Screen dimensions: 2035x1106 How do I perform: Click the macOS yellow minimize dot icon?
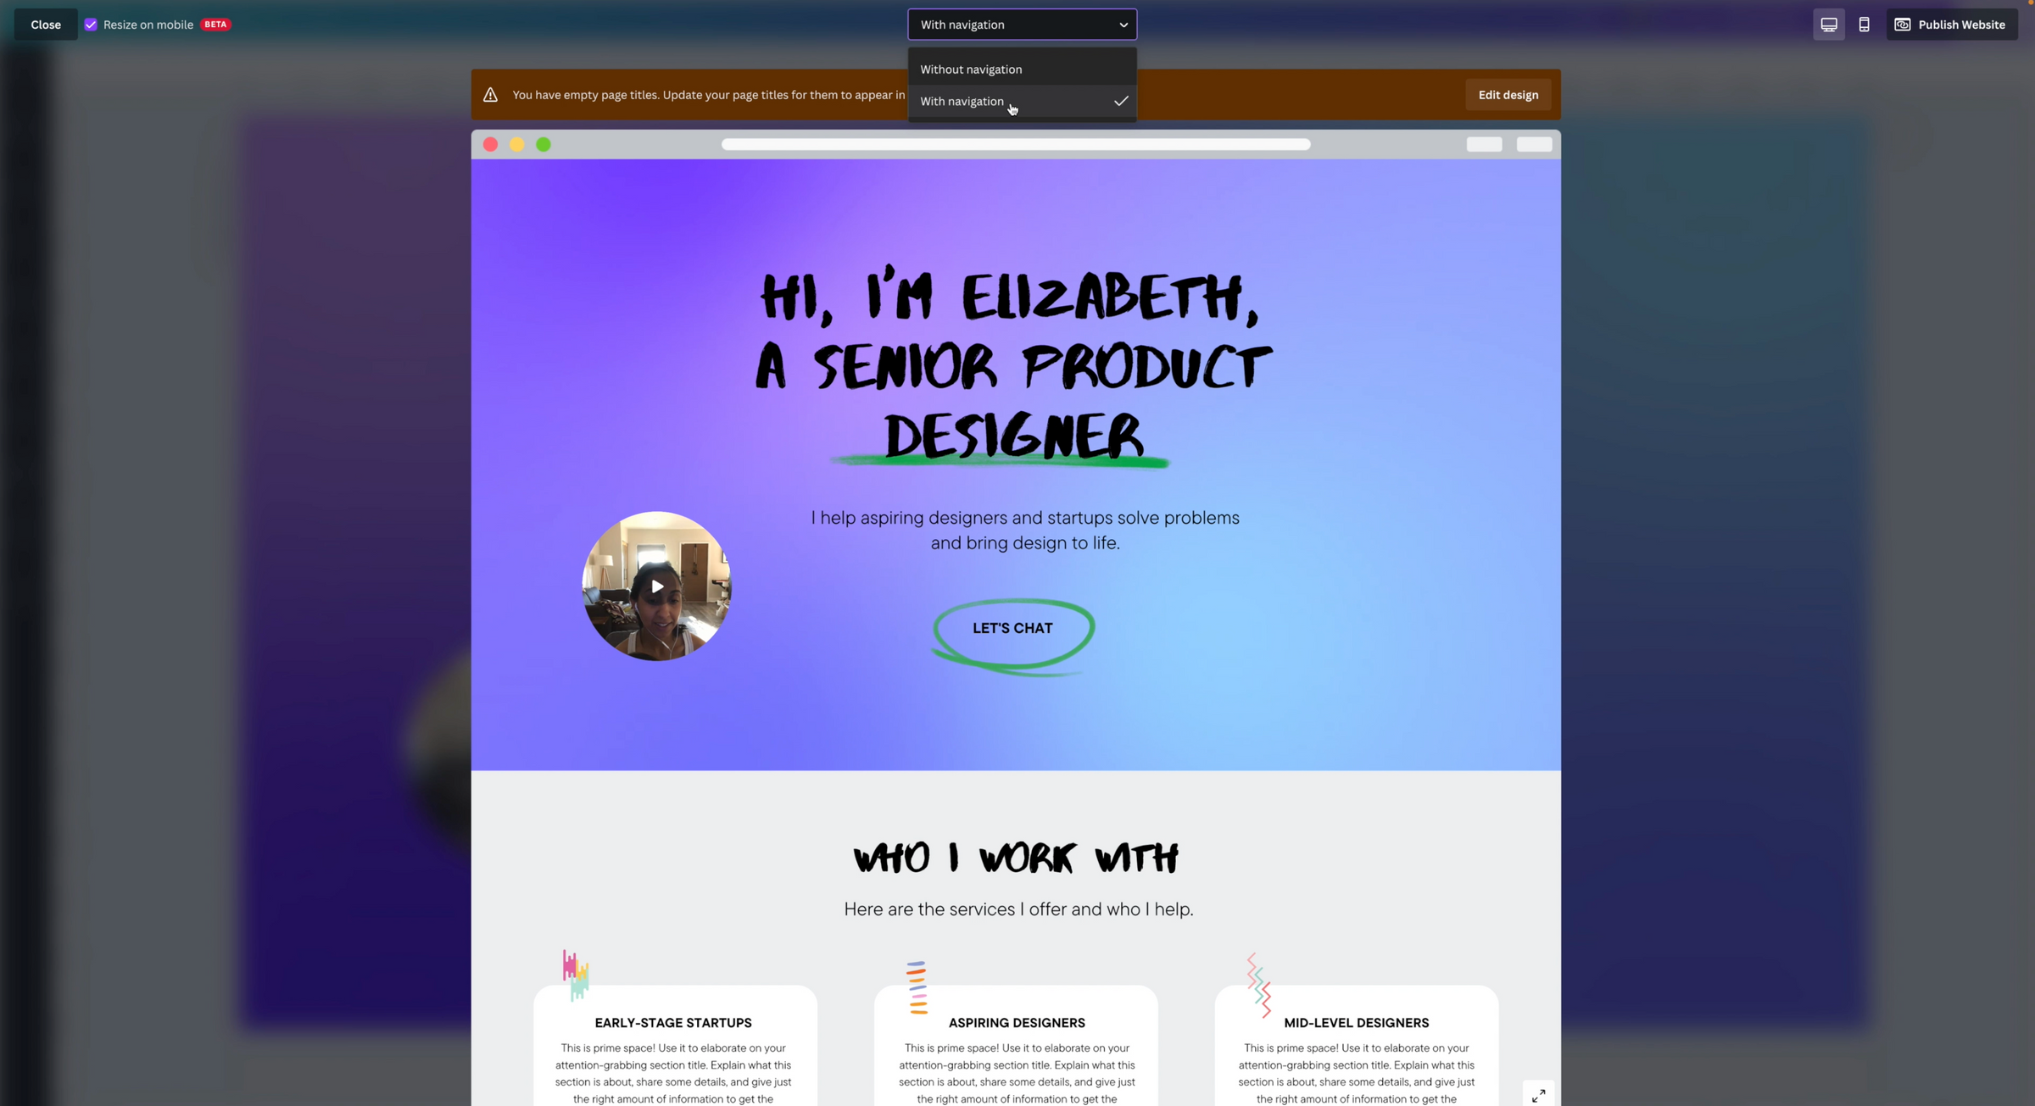516,143
